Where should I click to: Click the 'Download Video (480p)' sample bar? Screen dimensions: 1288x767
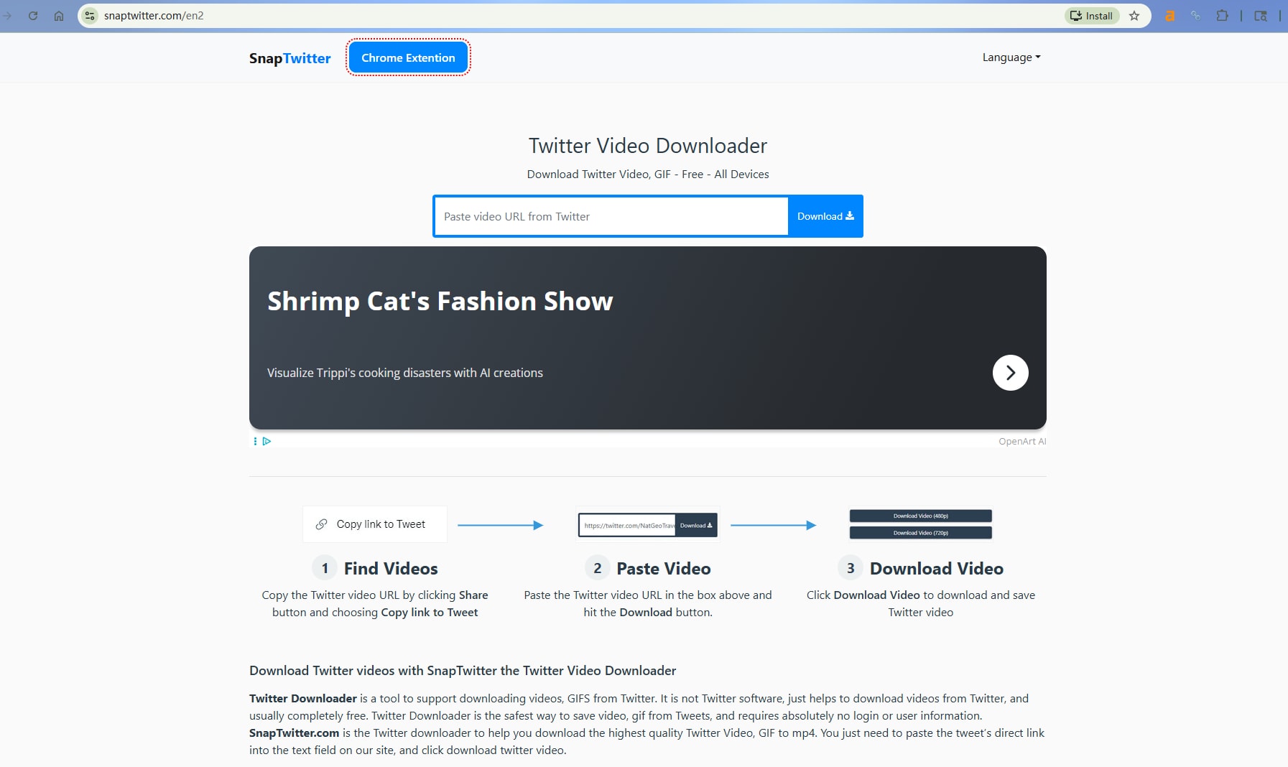[921, 516]
